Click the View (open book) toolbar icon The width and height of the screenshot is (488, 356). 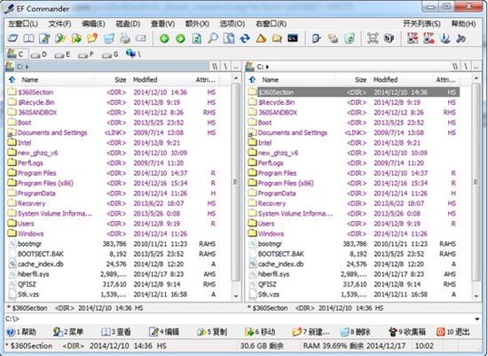28,38
